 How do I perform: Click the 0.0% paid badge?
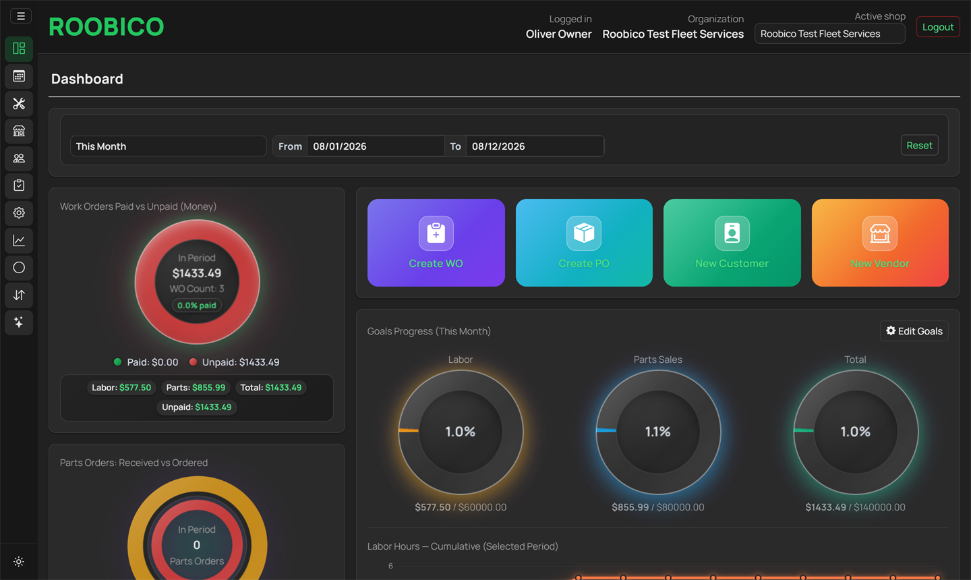[x=197, y=306]
